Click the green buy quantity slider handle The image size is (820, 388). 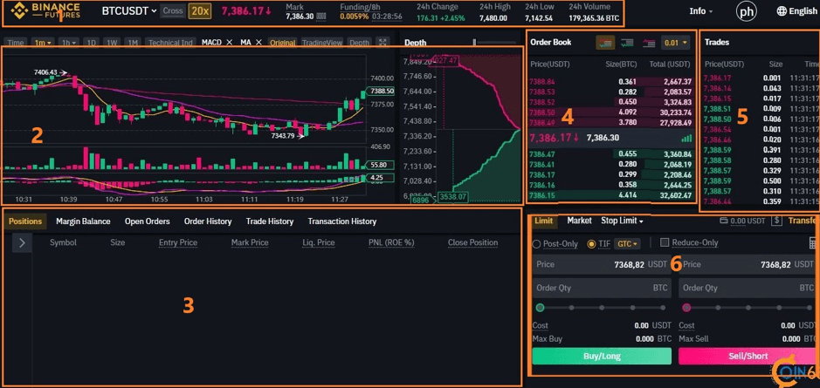tap(541, 308)
